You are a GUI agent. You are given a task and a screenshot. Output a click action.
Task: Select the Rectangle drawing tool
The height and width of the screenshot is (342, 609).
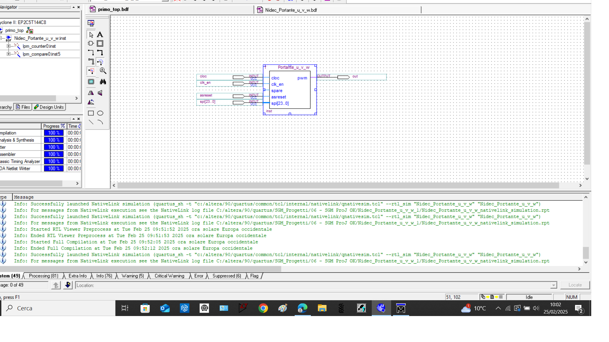pos(91,113)
